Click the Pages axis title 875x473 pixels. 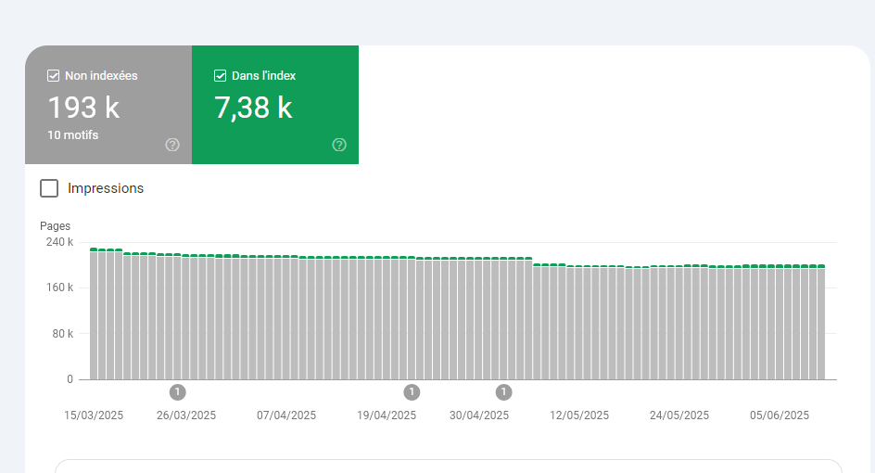(x=56, y=226)
